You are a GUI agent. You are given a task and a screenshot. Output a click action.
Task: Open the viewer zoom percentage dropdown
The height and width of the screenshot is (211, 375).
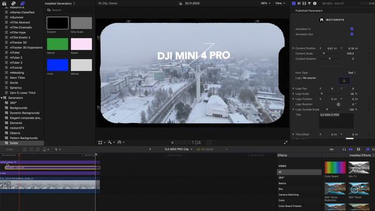[x=265, y=4]
